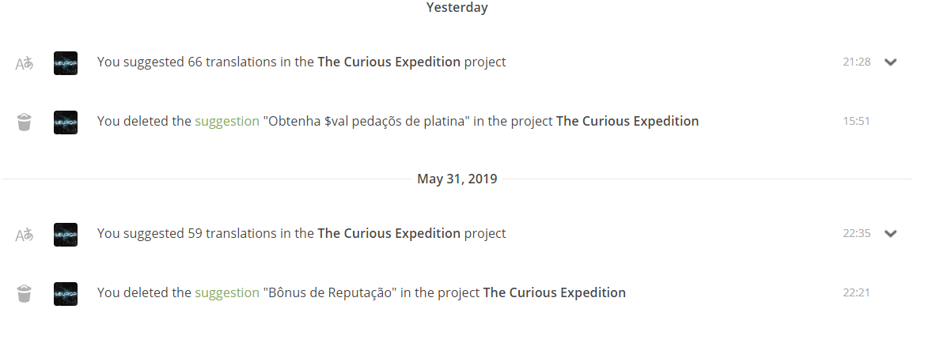This screenshot has height=343, width=925.
Task: Open "suggestion" link in the Bônus entry
Action: [x=227, y=292]
